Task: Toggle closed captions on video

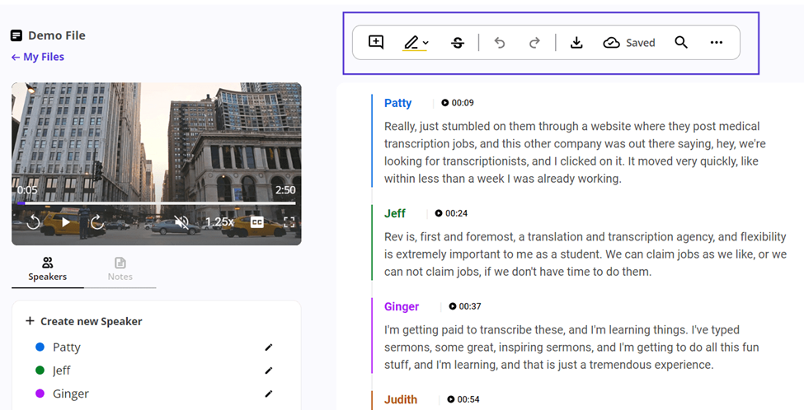Action: (x=257, y=222)
